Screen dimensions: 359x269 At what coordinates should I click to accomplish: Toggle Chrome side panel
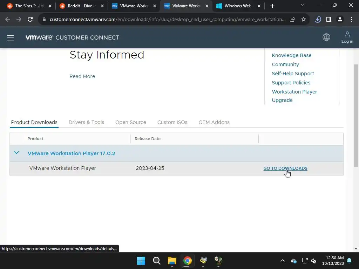coord(329,20)
